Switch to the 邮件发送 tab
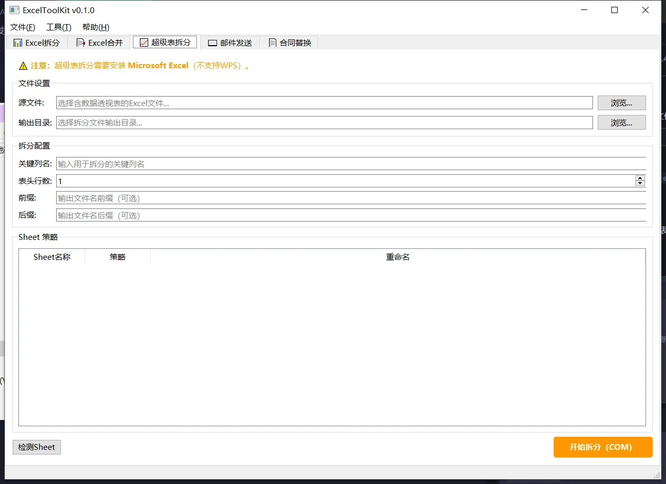 [230, 43]
